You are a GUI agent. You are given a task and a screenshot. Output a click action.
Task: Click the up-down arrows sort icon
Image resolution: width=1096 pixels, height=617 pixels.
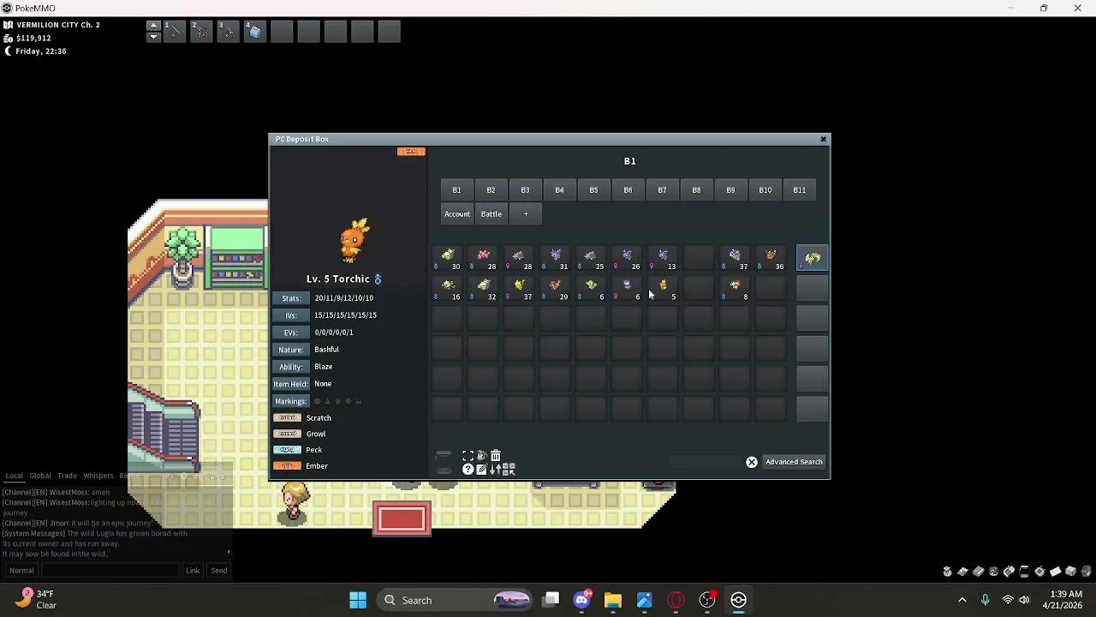[496, 470]
